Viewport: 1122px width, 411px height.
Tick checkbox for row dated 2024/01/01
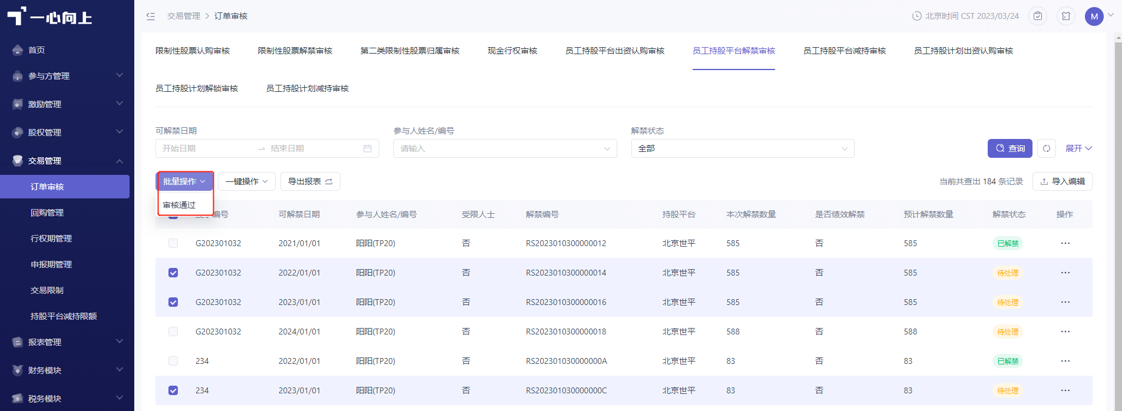(173, 332)
